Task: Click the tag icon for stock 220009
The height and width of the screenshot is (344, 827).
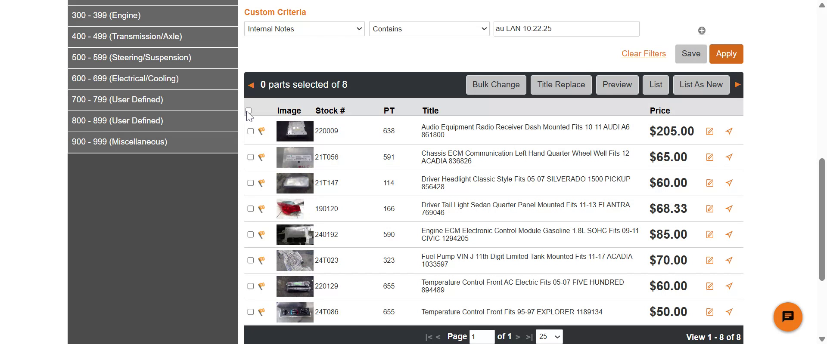Action: coord(261,131)
